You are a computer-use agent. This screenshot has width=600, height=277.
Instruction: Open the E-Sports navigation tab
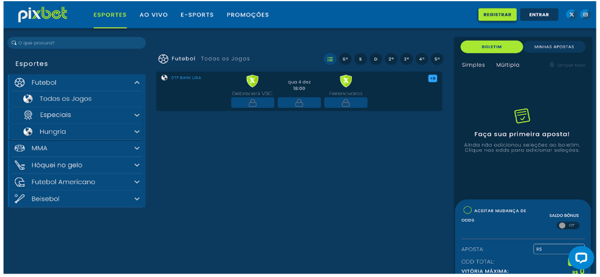[x=197, y=15]
